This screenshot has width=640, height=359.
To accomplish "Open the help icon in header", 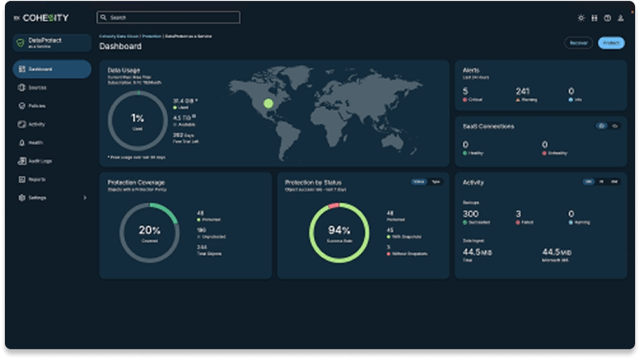I will [607, 18].
